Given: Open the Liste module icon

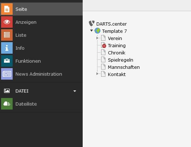Looking at the screenshot, I should 7,35.
